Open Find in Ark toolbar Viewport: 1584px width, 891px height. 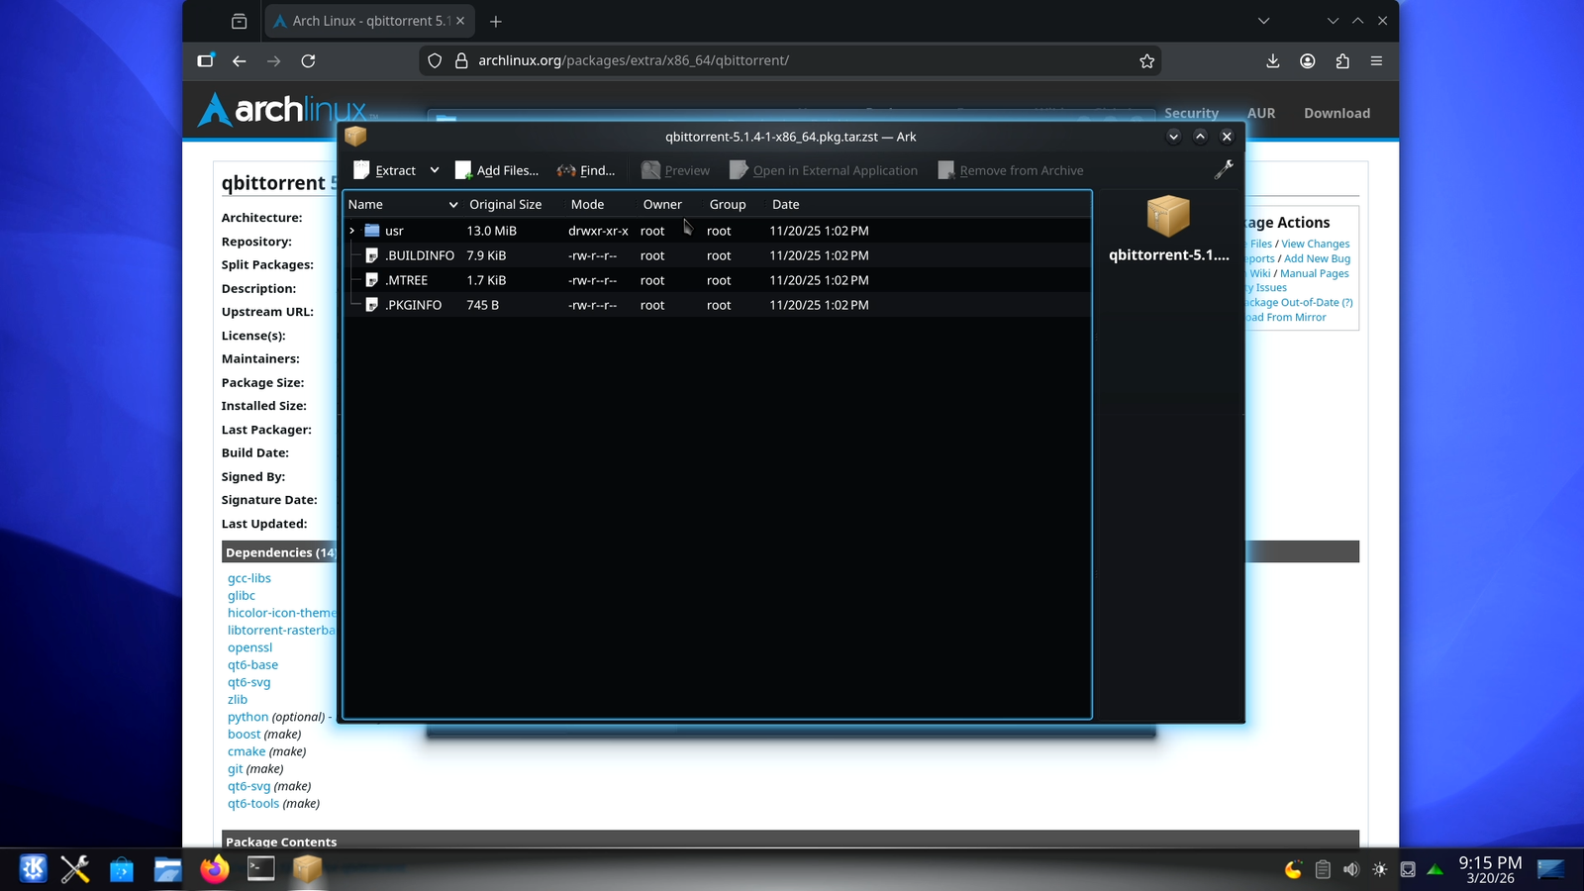(586, 170)
